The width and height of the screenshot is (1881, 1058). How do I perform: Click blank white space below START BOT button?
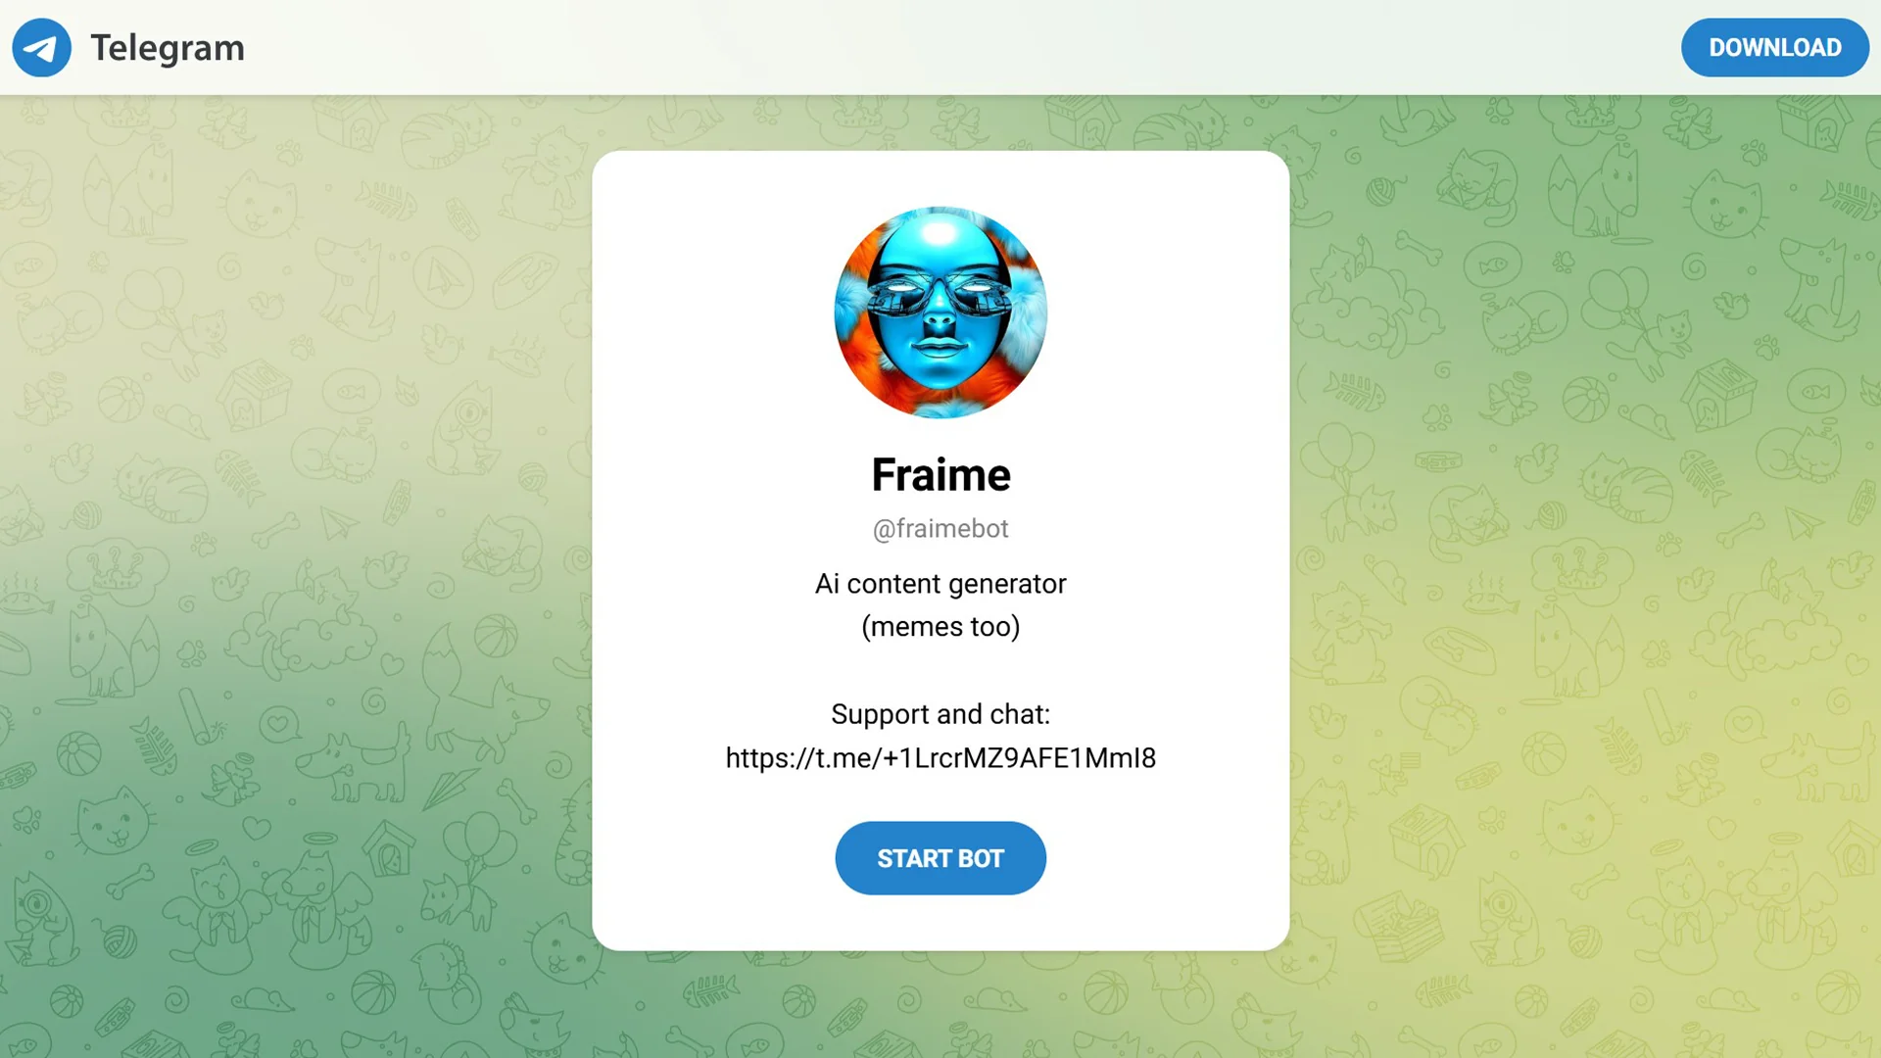[x=940, y=923]
